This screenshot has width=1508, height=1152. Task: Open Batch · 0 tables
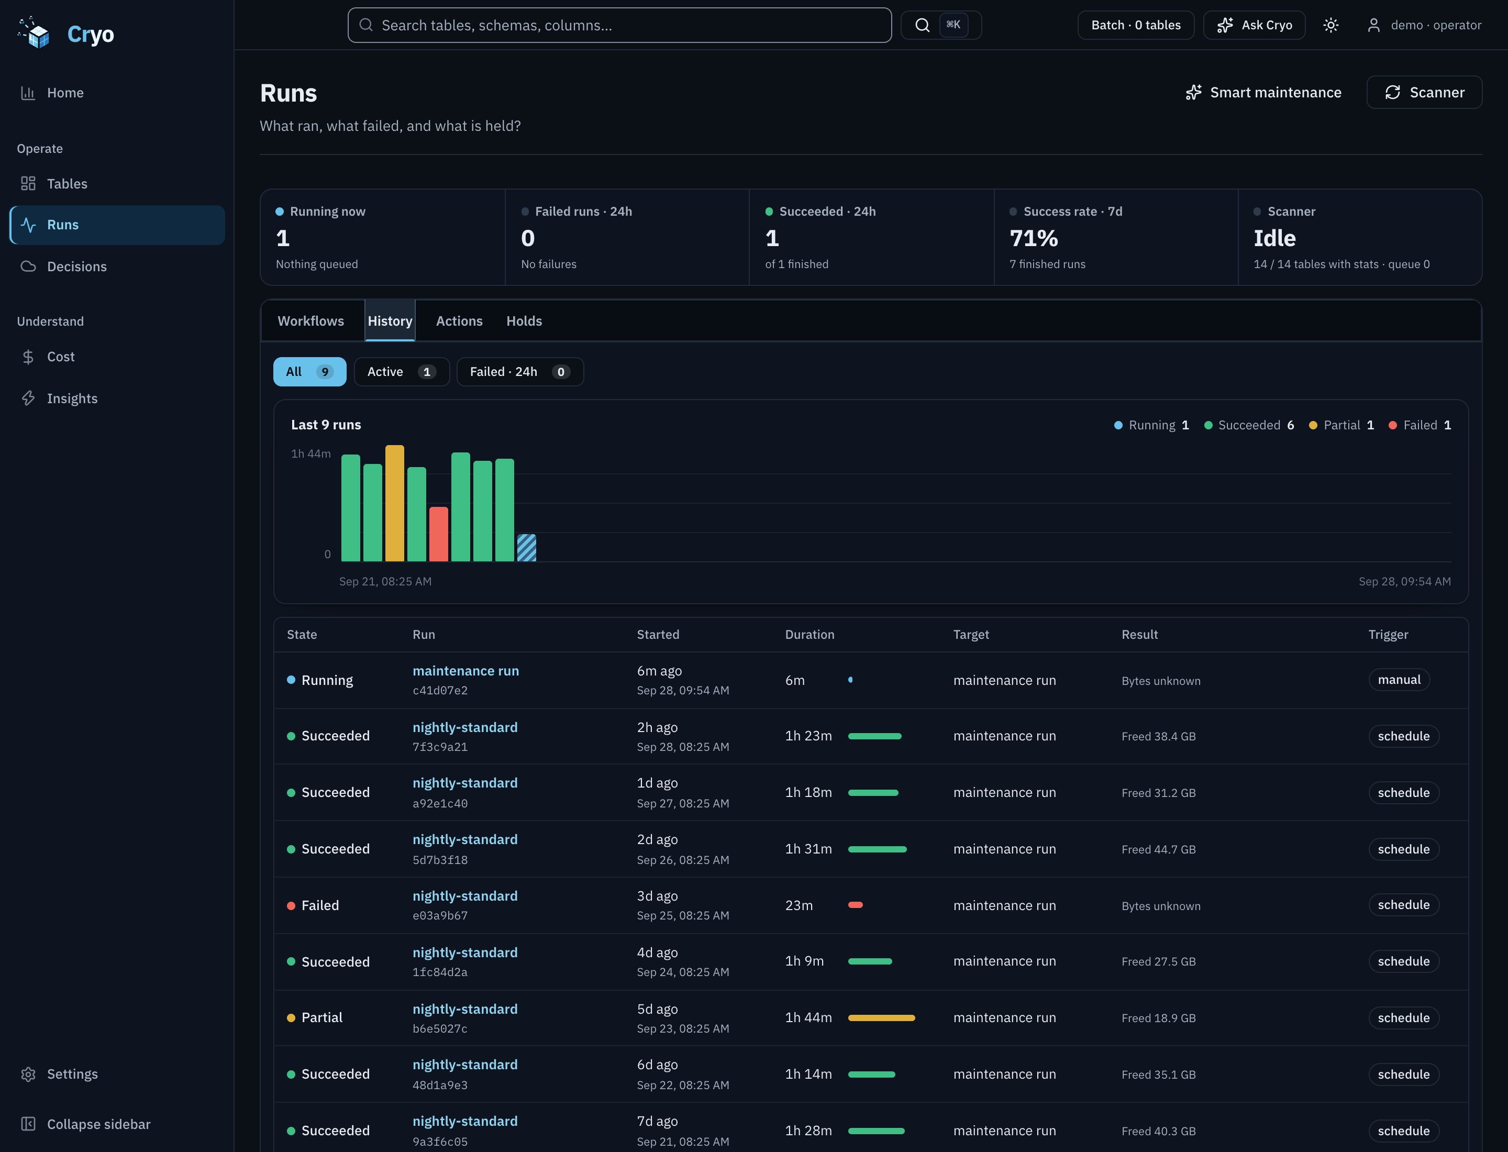[1136, 25]
